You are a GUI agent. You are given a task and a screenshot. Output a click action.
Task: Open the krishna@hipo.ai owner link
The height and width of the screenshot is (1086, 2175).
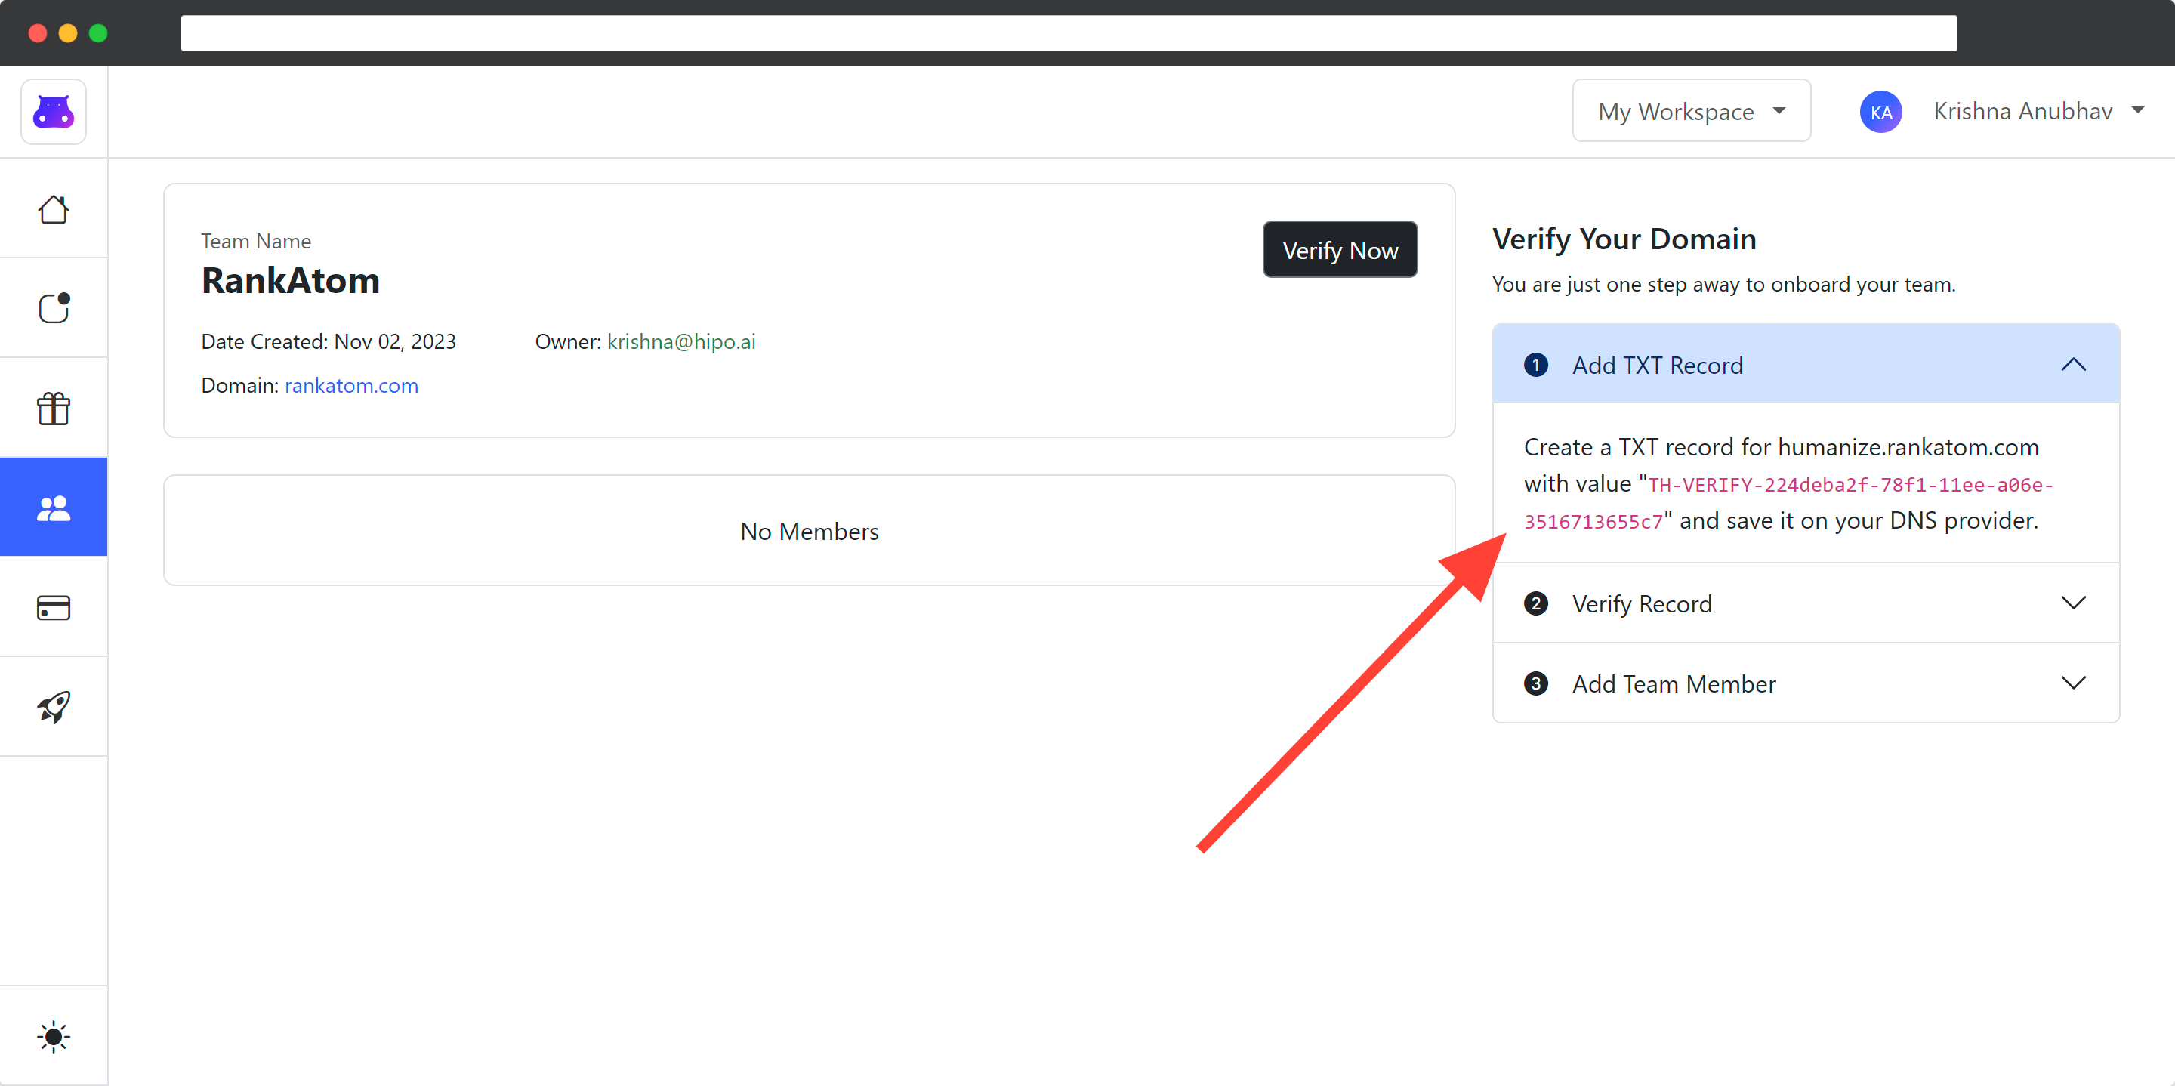681,341
